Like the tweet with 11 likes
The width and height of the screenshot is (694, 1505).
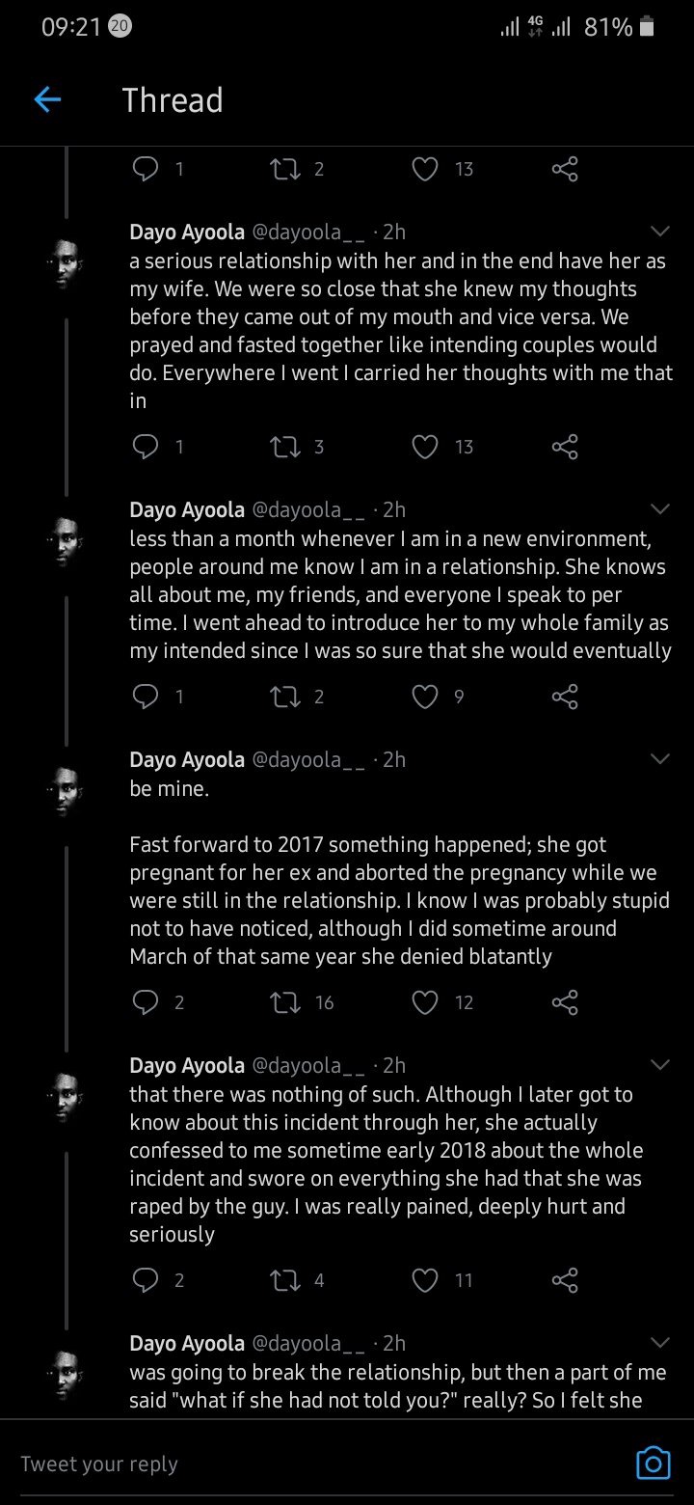pos(425,1280)
